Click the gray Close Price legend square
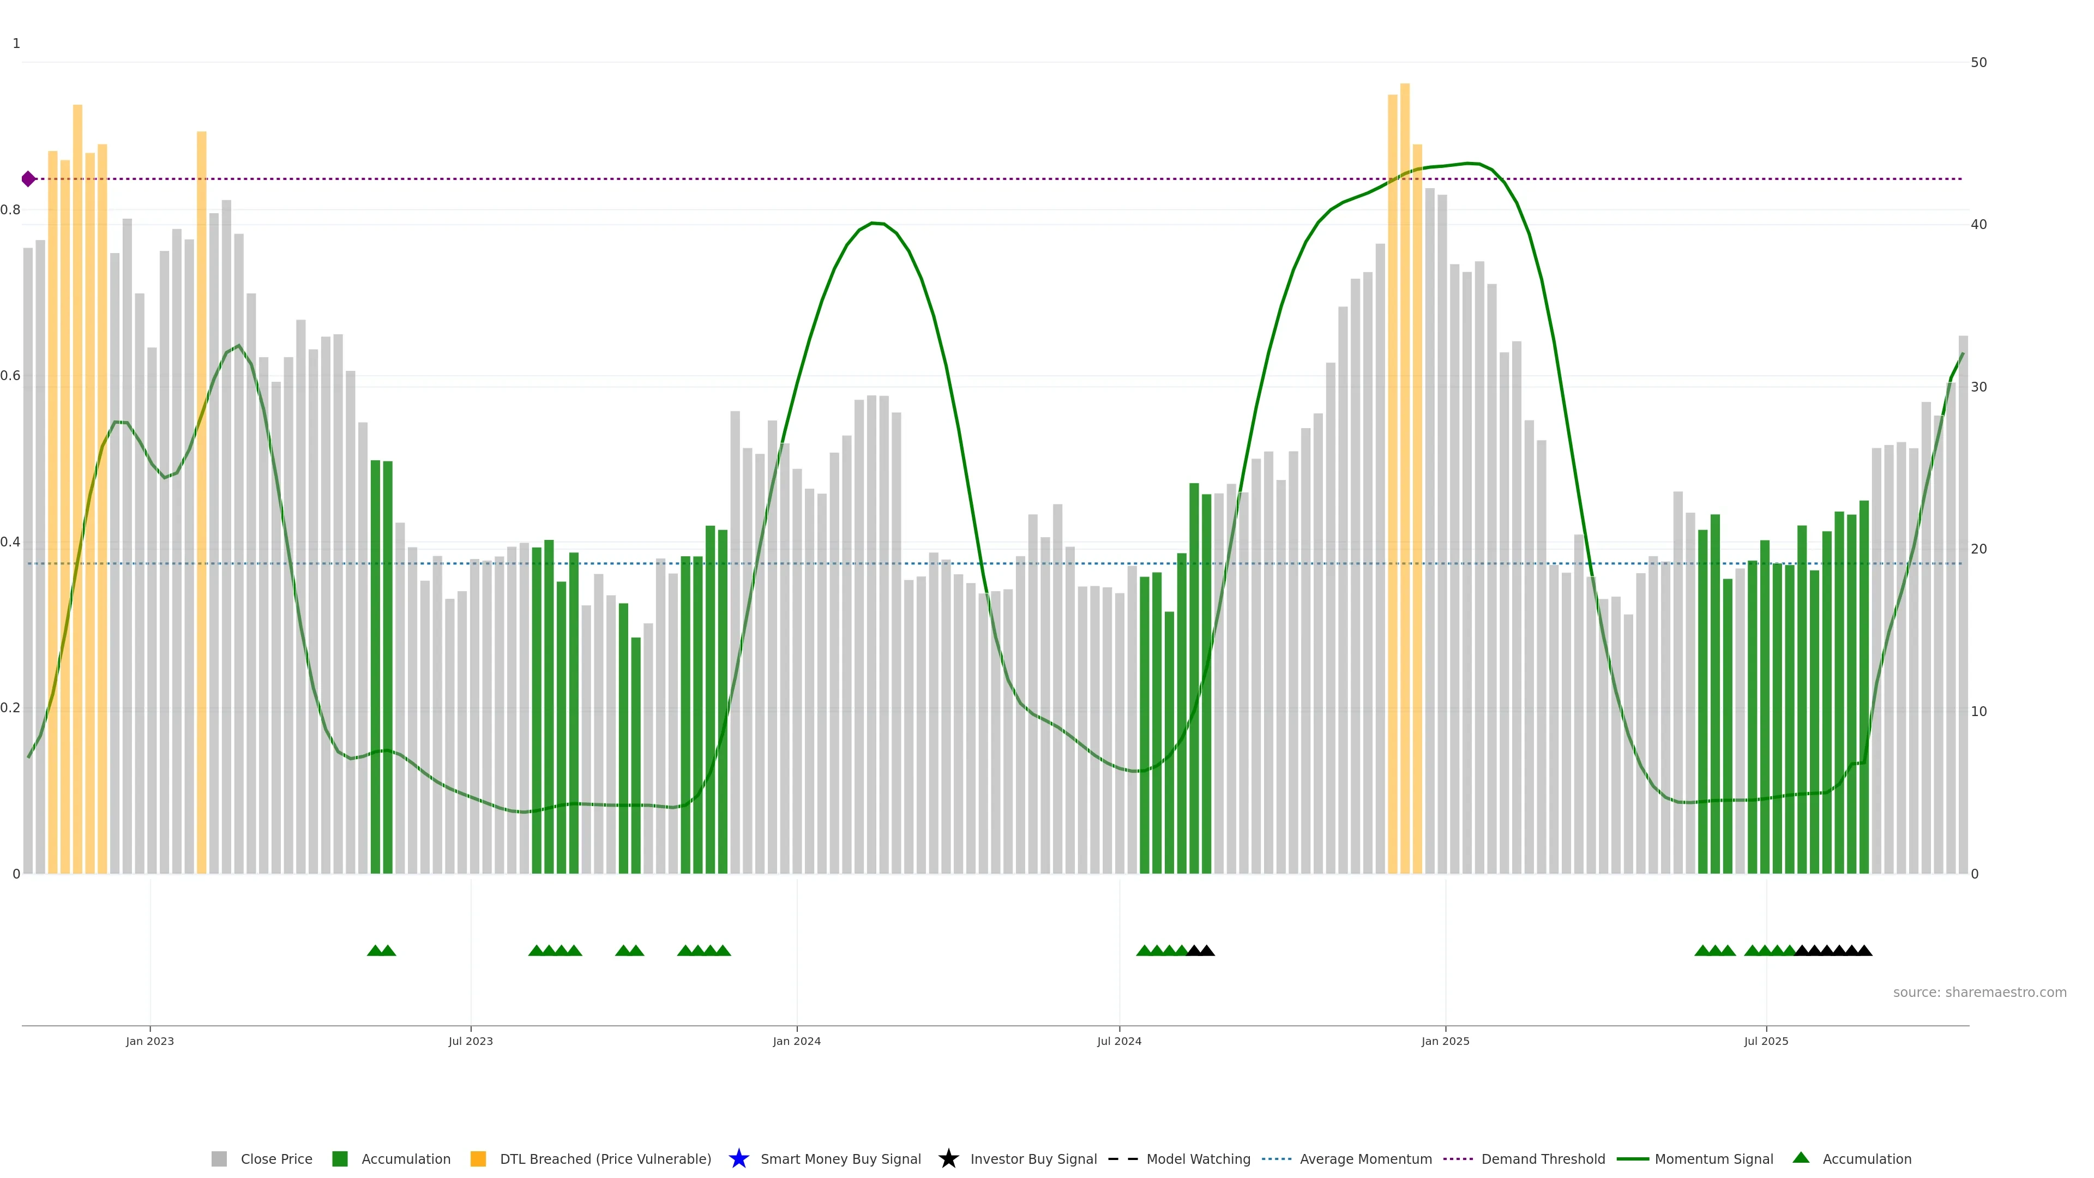The image size is (2094, 1178). click(219, 1158)
